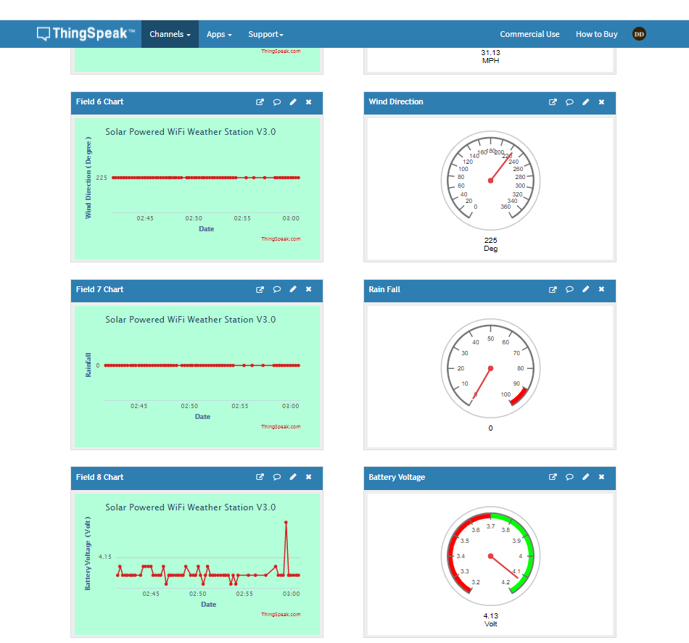Screen dimensions: 689x643
Task: Remove the Wind Direction widget
Action: (601, 102)
